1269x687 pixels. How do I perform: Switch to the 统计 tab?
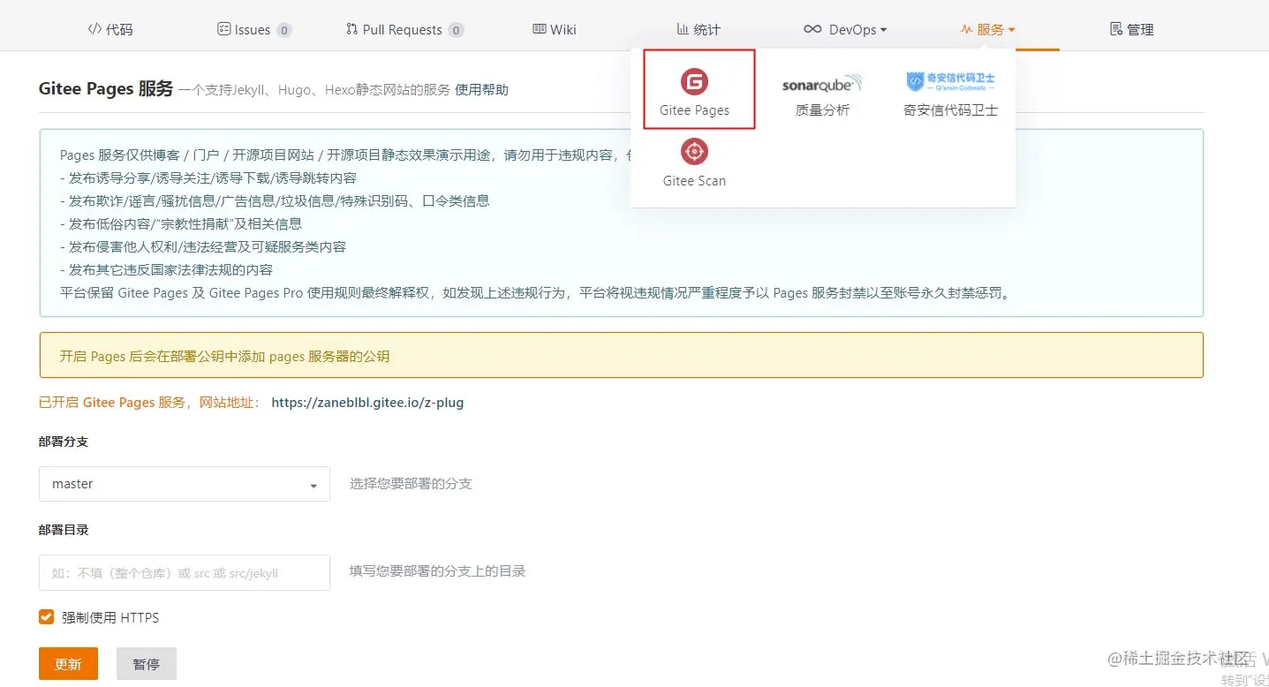(x=699, y=29)
